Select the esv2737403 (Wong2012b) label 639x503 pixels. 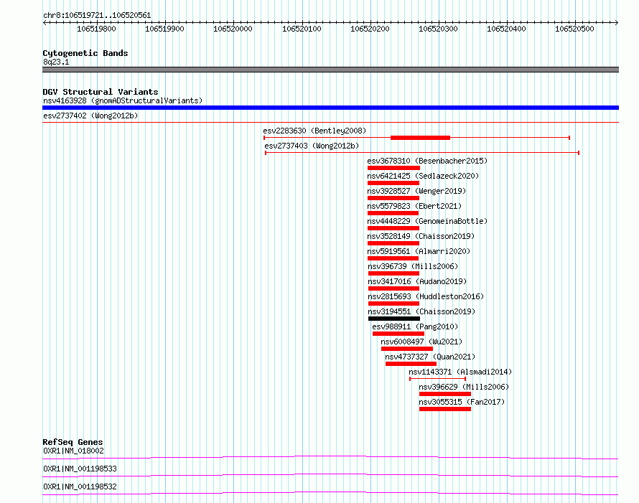[312, 146]
